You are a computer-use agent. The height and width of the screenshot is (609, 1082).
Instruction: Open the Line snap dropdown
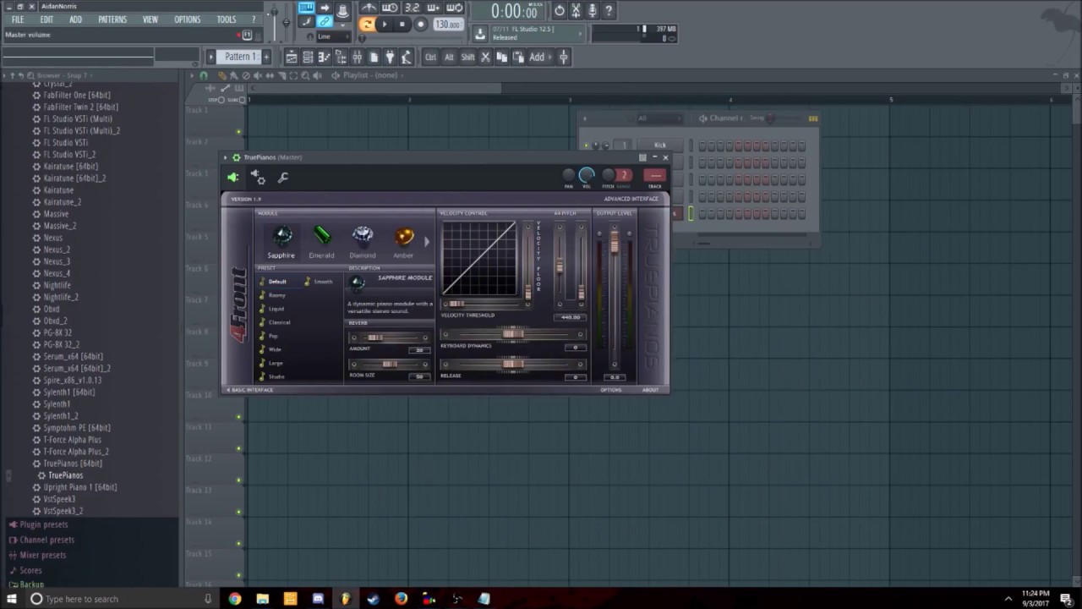(334, 36)
